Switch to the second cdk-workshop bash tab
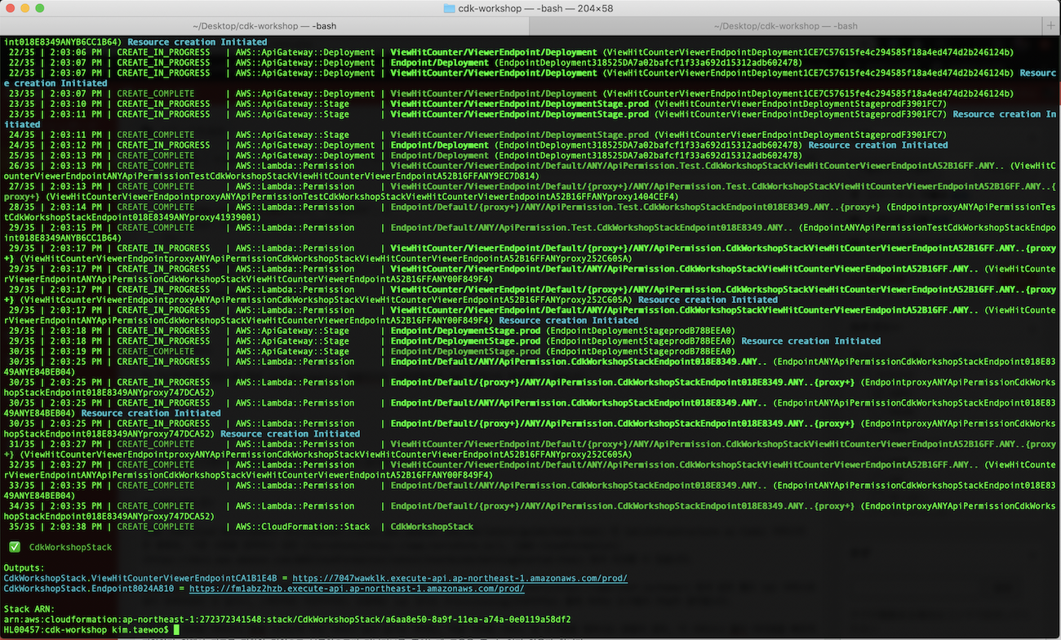 (785, 26)
